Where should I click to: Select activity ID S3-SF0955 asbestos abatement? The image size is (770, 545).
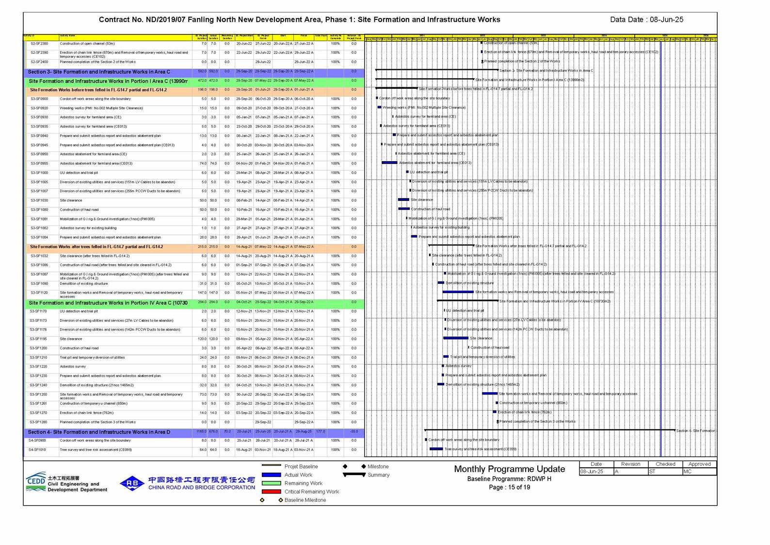click(39, 163)
